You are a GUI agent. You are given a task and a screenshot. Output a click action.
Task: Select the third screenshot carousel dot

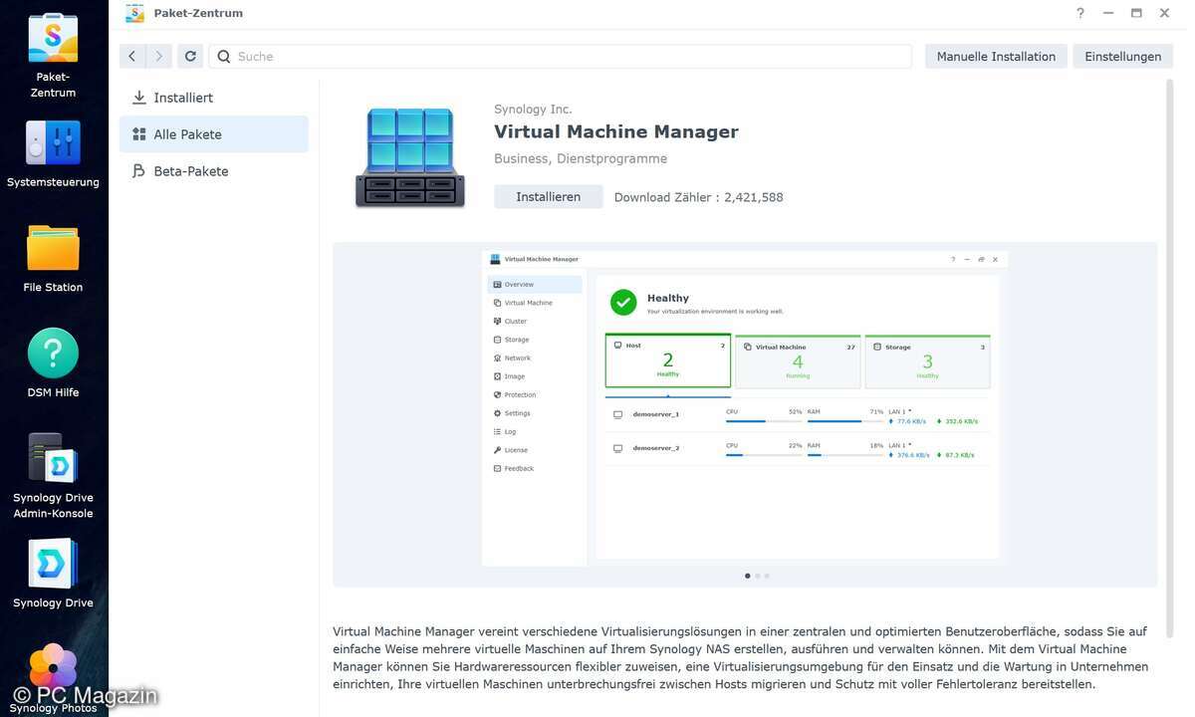[x=767, y=576]
